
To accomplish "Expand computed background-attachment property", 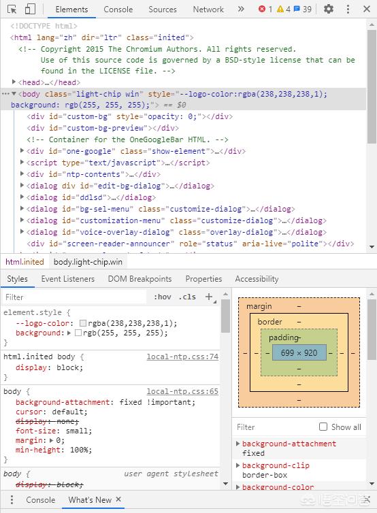I will coord(238,444).
